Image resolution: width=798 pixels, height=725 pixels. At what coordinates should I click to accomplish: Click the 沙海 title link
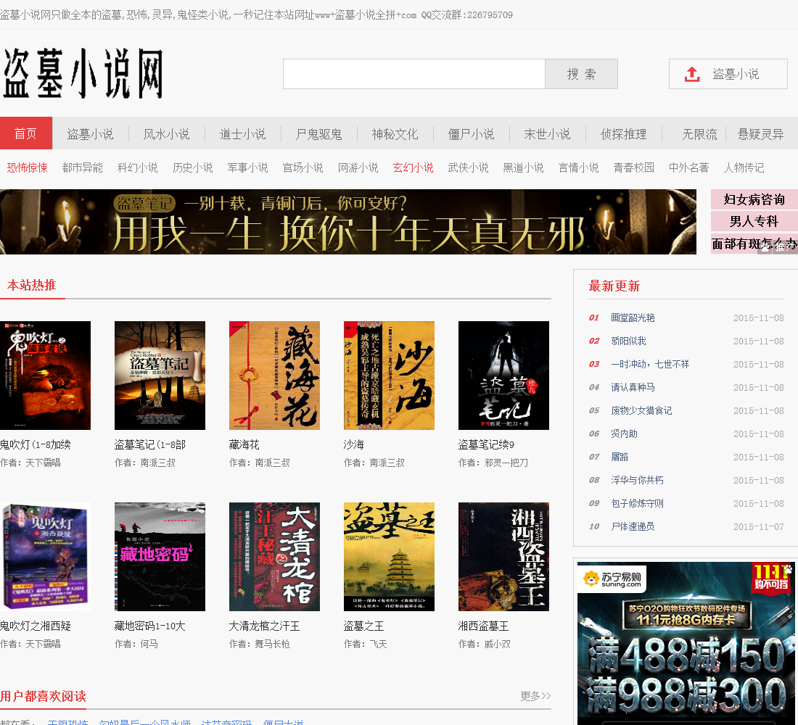[354, 444]
